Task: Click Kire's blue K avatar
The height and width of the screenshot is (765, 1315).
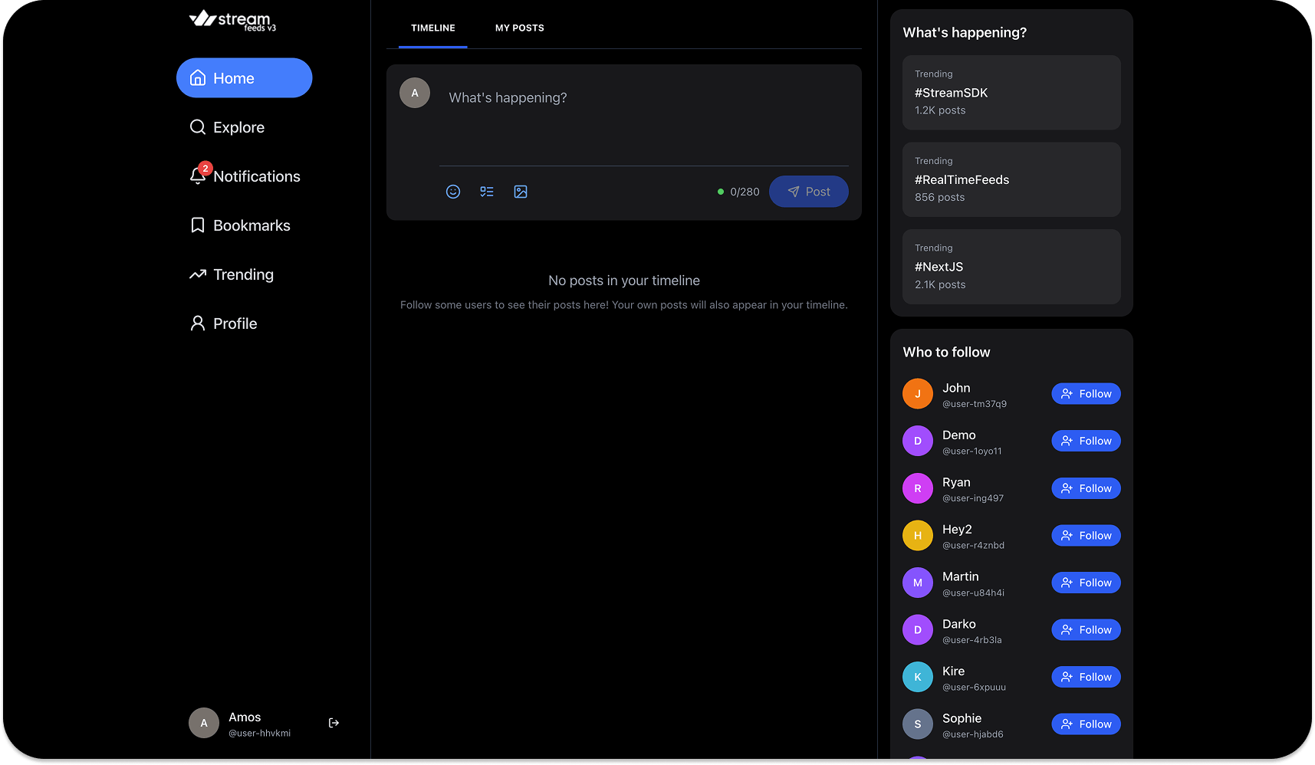Action: [918, 677]
